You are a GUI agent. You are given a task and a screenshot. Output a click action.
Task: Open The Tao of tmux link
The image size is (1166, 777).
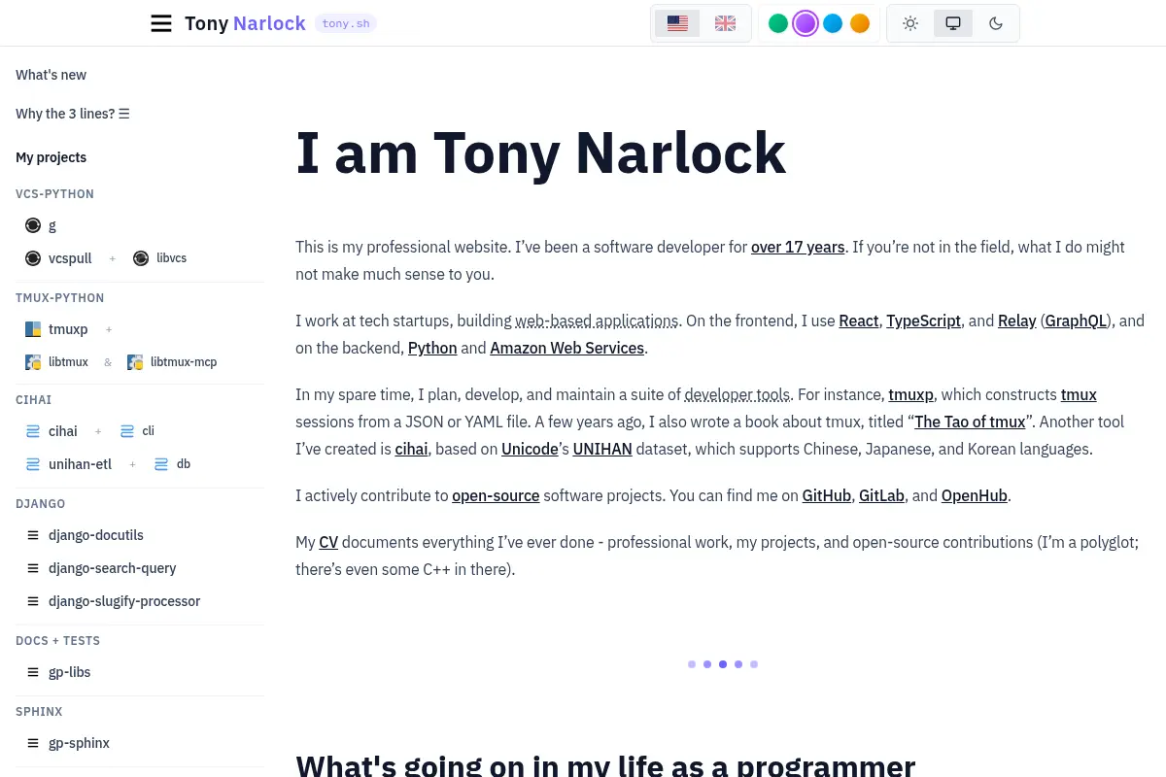tap(970, 422)
